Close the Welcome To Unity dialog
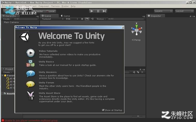Image resolution: width=196 pixels, height=122 pixels. (x=123, y=28)
